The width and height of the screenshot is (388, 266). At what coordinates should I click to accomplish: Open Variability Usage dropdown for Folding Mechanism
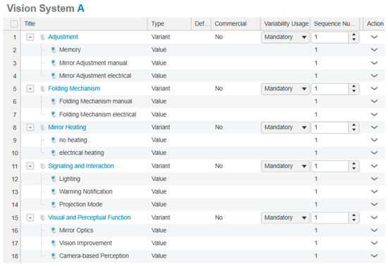click(285, 89)
